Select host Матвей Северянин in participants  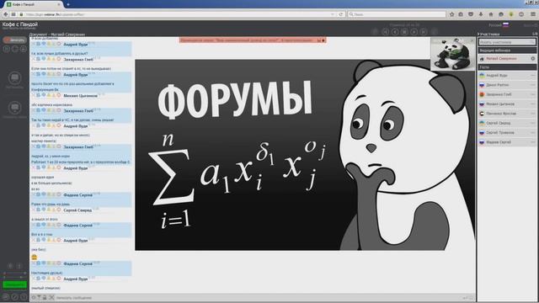pyautogui.click(x=507, y=58)
